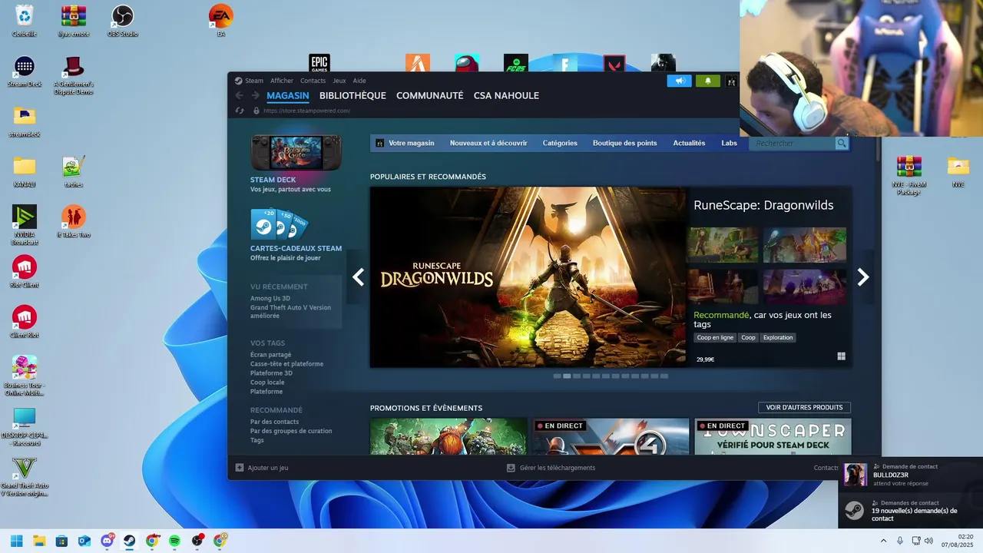Screen dimensions: 983x553
Task: Select the second carousel page dot
Action: [567, 376]
